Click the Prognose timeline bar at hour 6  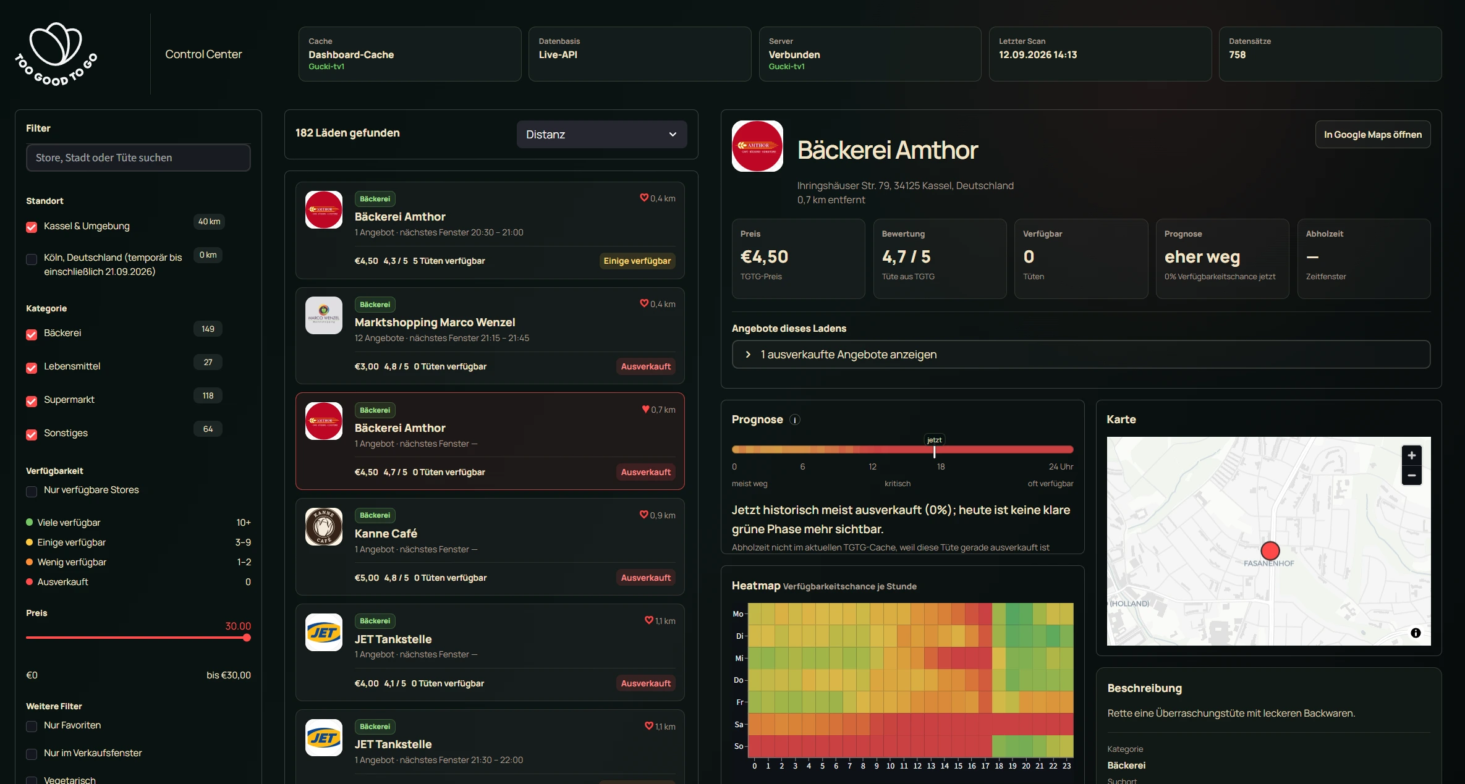pos(817,449)
